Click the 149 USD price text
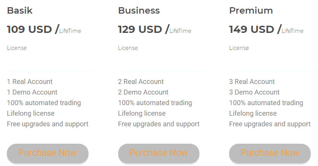318x166 pixels. (252, 29)
